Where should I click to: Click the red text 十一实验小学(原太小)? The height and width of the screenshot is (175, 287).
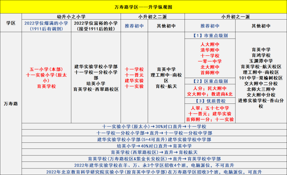pyautogui.click(x=46, y=78)
